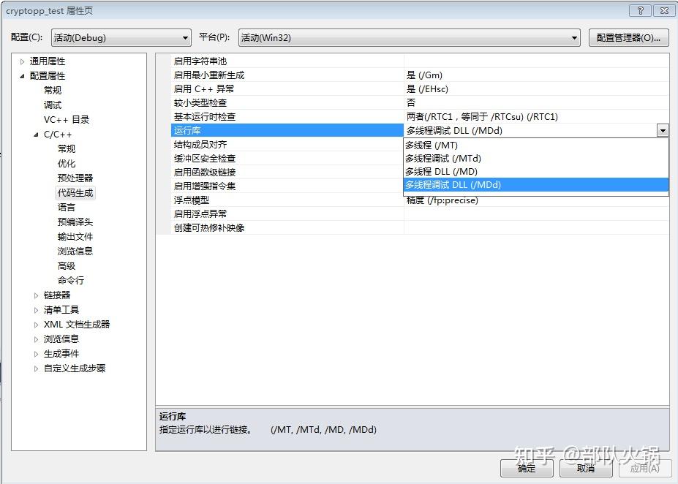Click the help question mark icon

[x=639, y=10]
